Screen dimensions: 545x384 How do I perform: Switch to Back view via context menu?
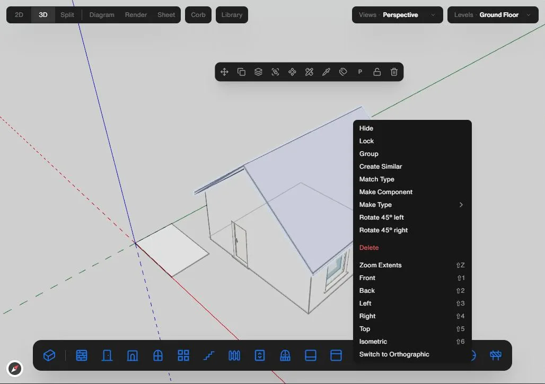412,291
